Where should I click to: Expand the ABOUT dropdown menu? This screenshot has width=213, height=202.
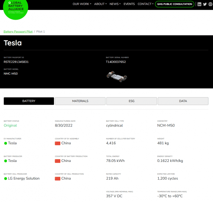click(x=100, y=4)
